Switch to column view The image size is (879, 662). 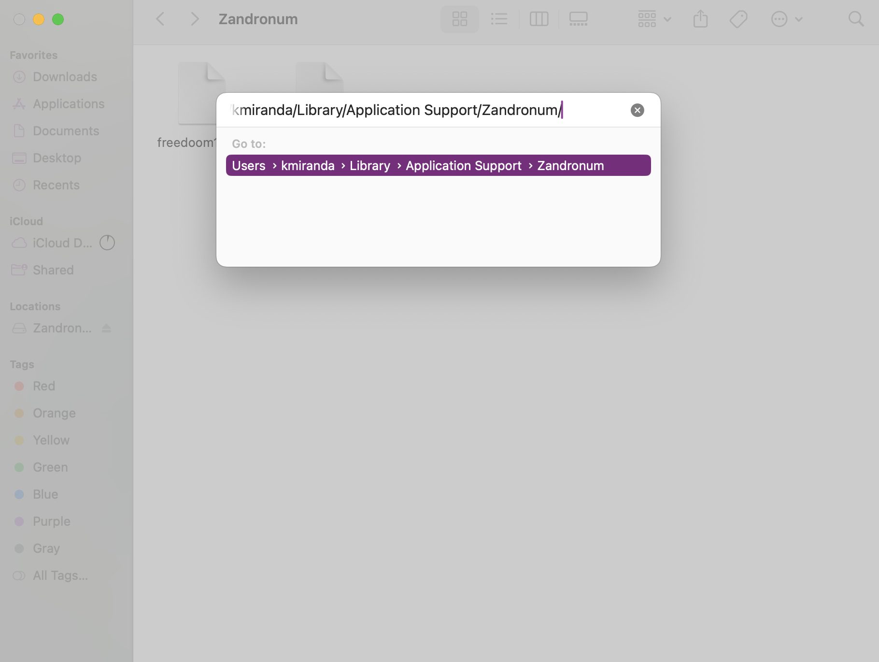click(x=539, y=19)
